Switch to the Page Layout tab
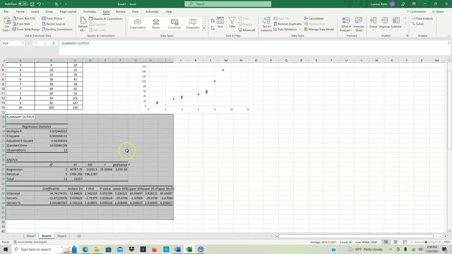The image size is (452, 254). [68, 12]
